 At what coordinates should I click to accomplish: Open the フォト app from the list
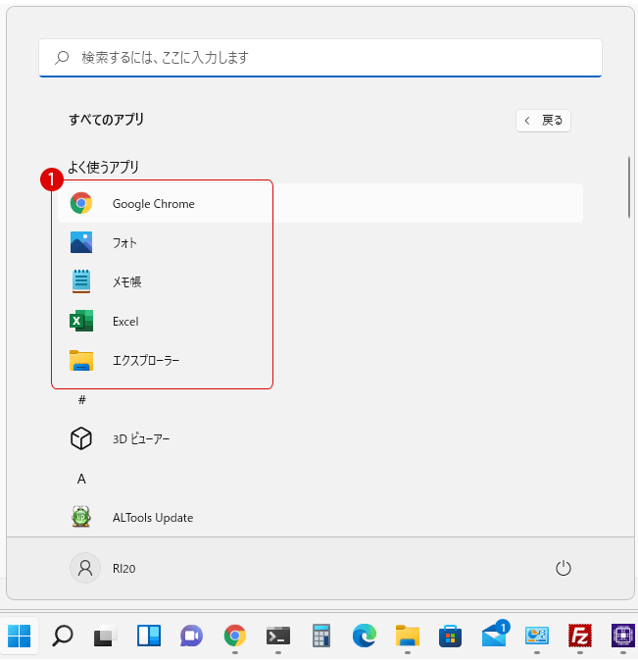320,242
